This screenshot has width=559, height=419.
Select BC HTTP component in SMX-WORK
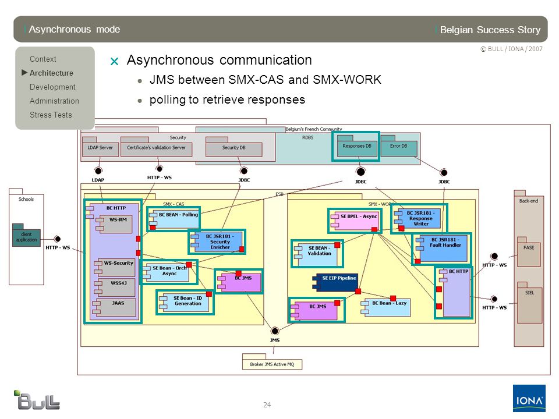[x=454, y=293]
